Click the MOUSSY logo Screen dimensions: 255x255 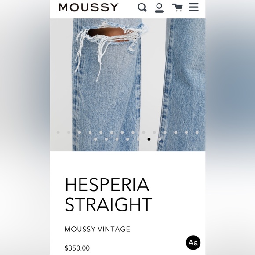(x=89, y=7)
